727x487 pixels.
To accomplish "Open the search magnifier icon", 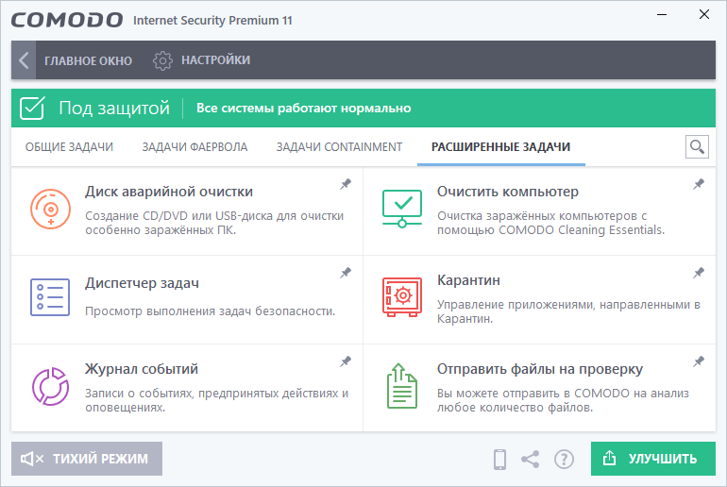I will [x=697, y=146].
